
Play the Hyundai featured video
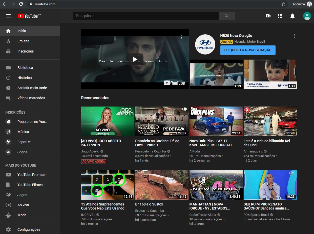click(x=135, y=59)
